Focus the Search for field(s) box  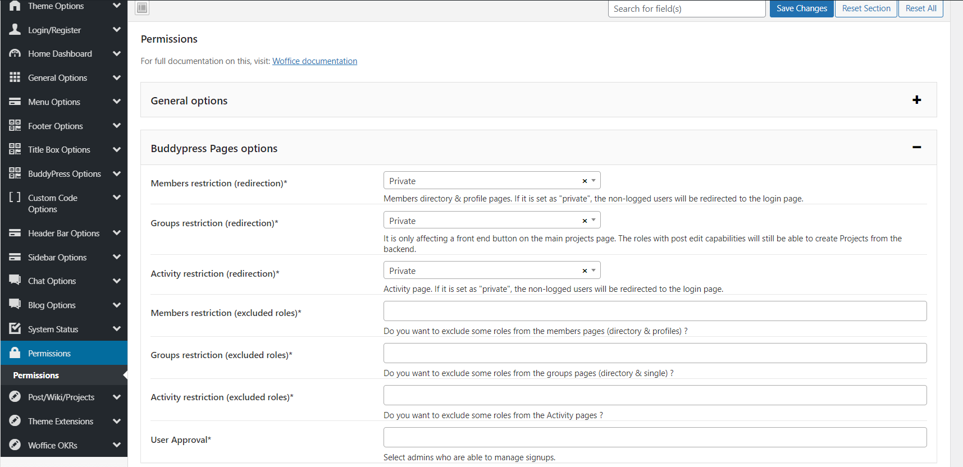(x=686, y=9)
